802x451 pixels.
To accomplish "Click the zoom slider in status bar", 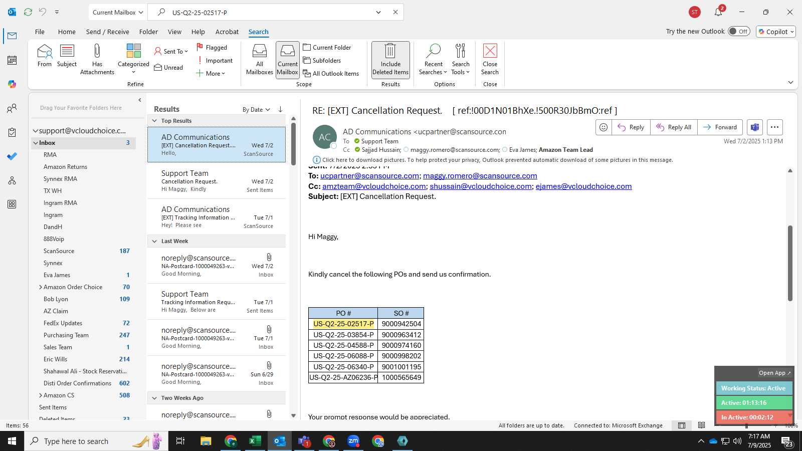I will 746,425.
